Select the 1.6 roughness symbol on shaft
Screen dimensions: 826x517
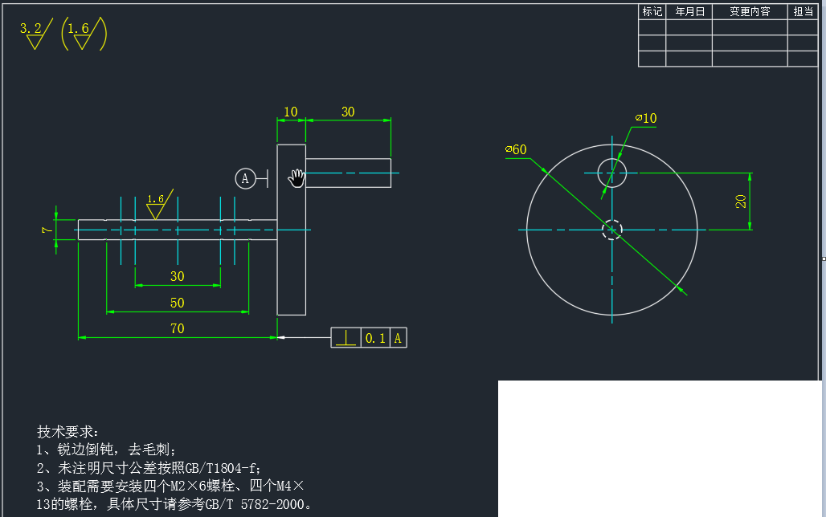point(157,206)
